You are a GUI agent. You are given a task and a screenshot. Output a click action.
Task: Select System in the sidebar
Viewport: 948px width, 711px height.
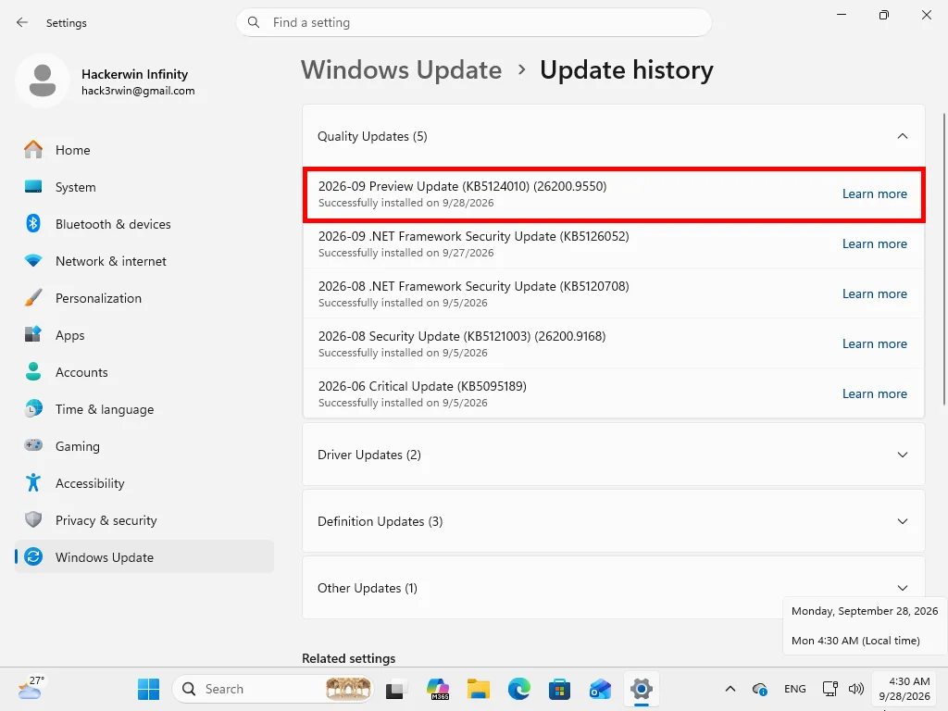point(144,187)
